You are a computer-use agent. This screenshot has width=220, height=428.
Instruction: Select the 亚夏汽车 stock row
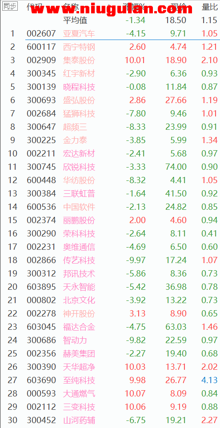[110, 33]
